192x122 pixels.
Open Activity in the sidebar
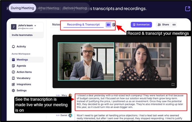click(21, 47)
